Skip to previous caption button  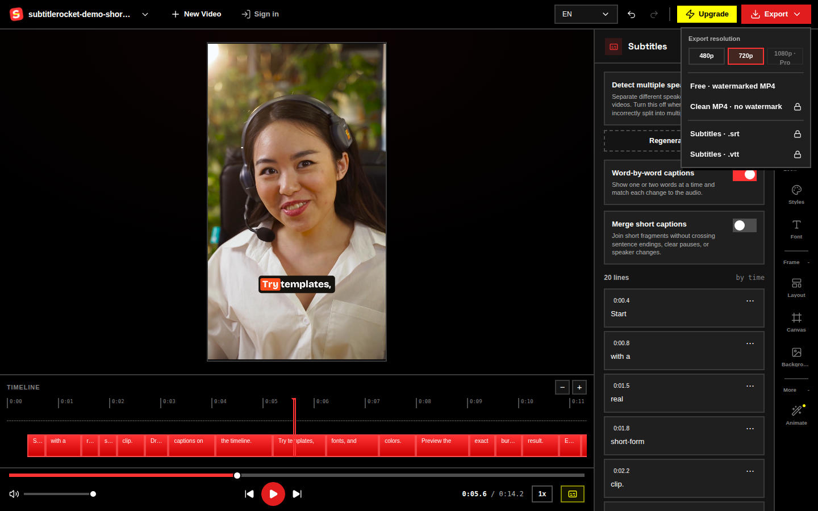coord(249,494)
